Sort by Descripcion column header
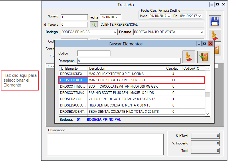This screenshot has height=161, width=228. click(x=126, y=69)
